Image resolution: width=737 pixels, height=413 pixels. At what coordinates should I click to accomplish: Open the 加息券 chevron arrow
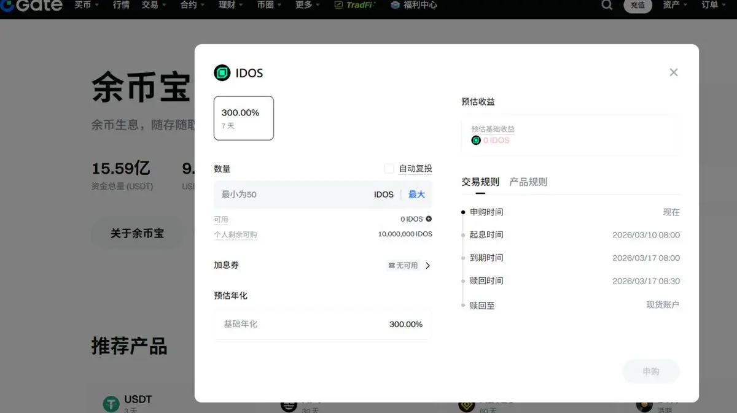[428, 266]
